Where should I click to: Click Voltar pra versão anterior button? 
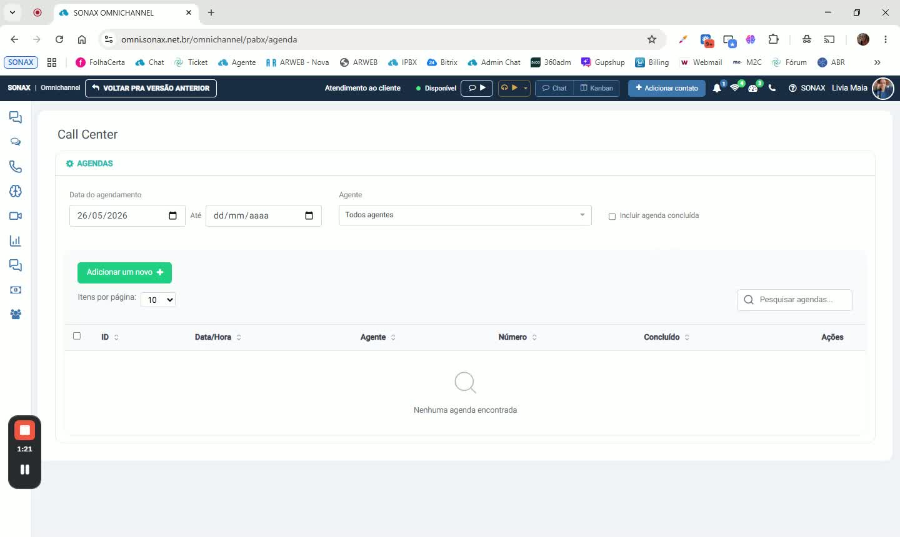151,88
